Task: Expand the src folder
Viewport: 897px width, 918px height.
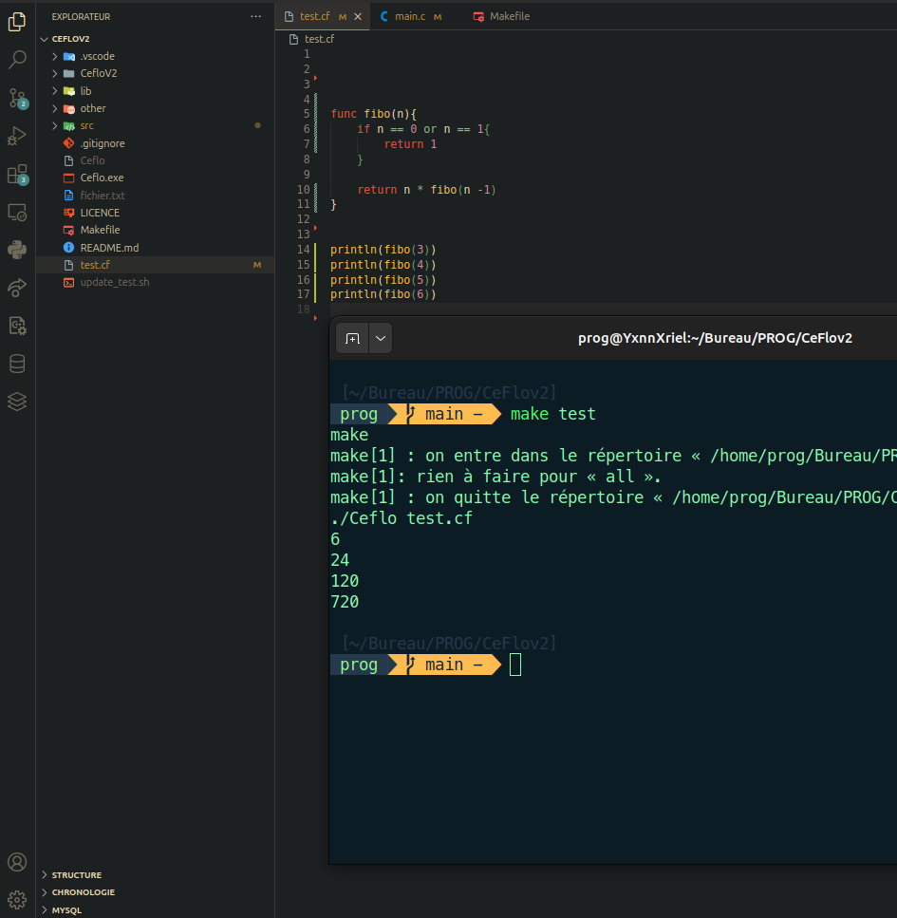Action: (54, 126)
